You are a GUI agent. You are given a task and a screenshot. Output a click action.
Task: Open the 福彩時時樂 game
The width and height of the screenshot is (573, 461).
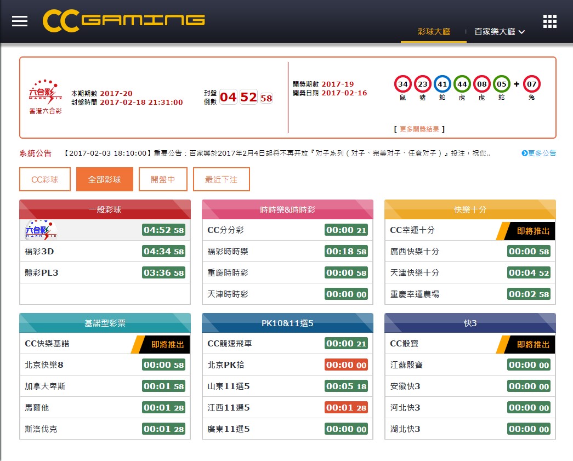[287, 251]
